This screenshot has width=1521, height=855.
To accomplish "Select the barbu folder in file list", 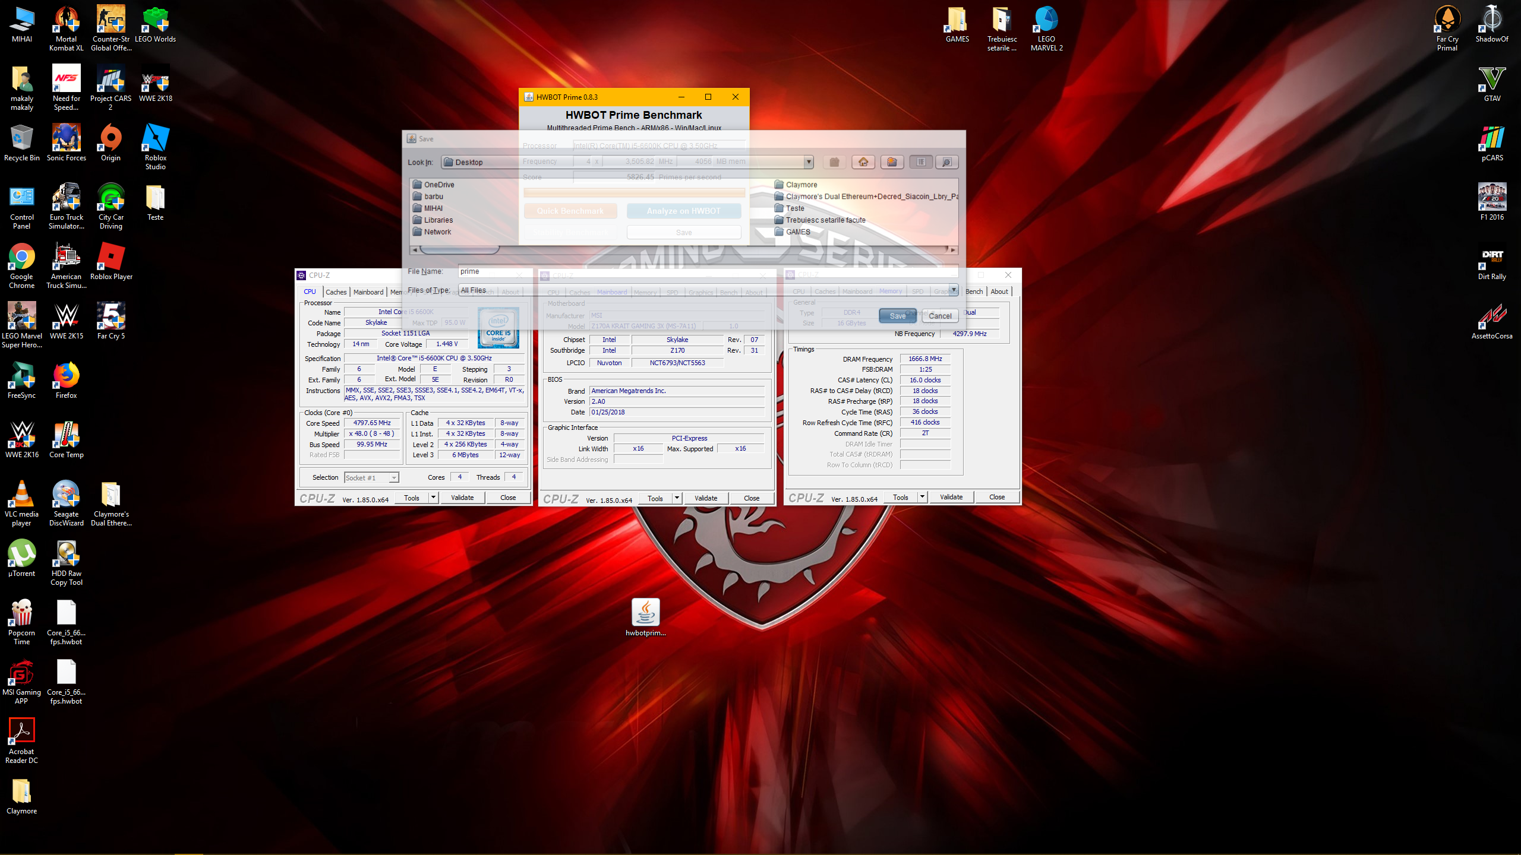I will tap(428, 197).
